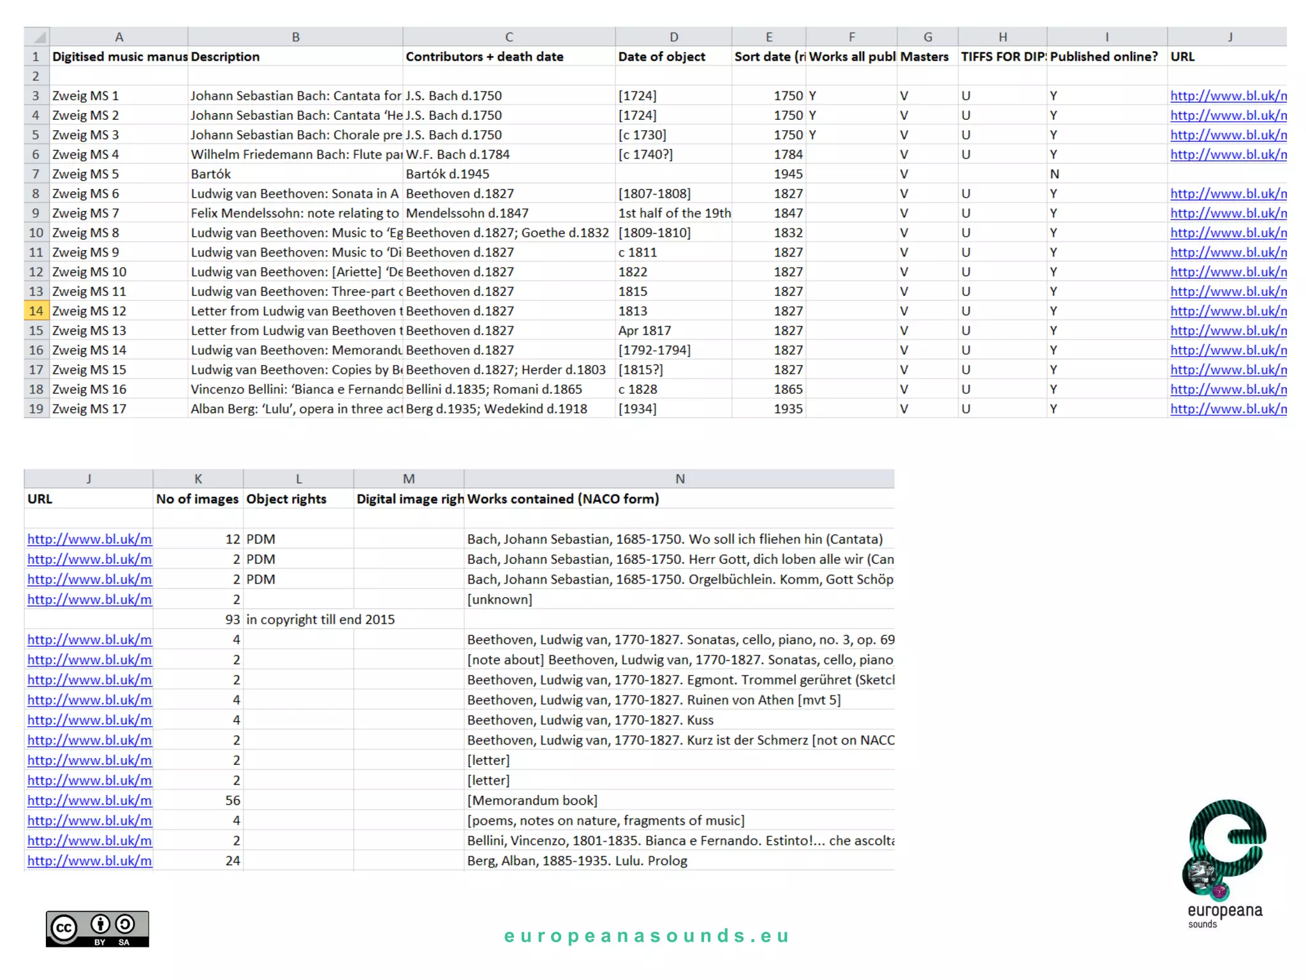Select column header N in the lower table
The image size is (1306, 980).
click(679, 479)
